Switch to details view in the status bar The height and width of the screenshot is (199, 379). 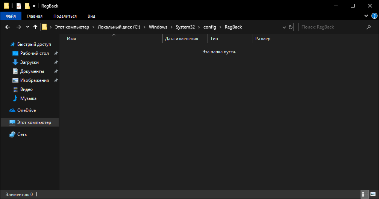[364, 194]
